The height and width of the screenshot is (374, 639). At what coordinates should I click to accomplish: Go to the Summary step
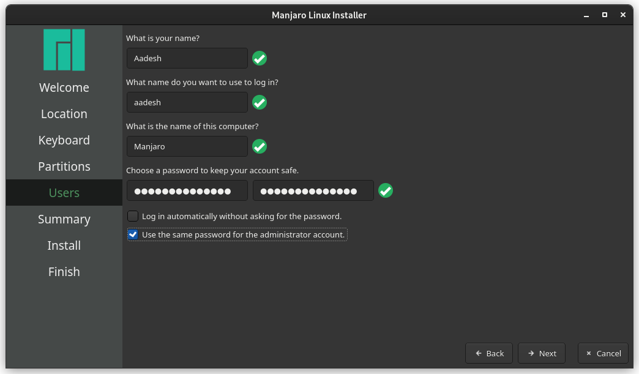click(64, 219)
